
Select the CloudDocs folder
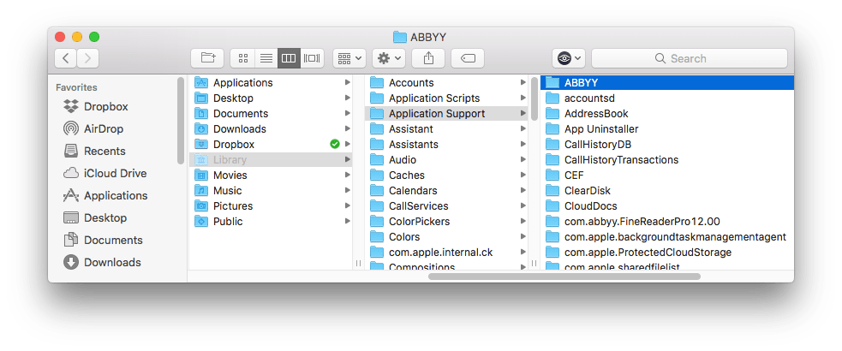click(x=667, y=206)
